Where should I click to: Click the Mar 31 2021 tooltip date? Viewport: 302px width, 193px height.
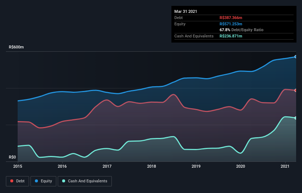coord(186,11)
